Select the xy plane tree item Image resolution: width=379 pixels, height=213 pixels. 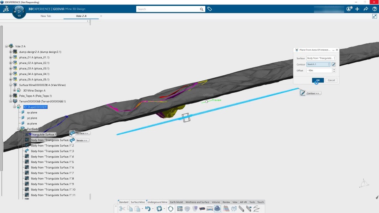(x=32, y=112)
